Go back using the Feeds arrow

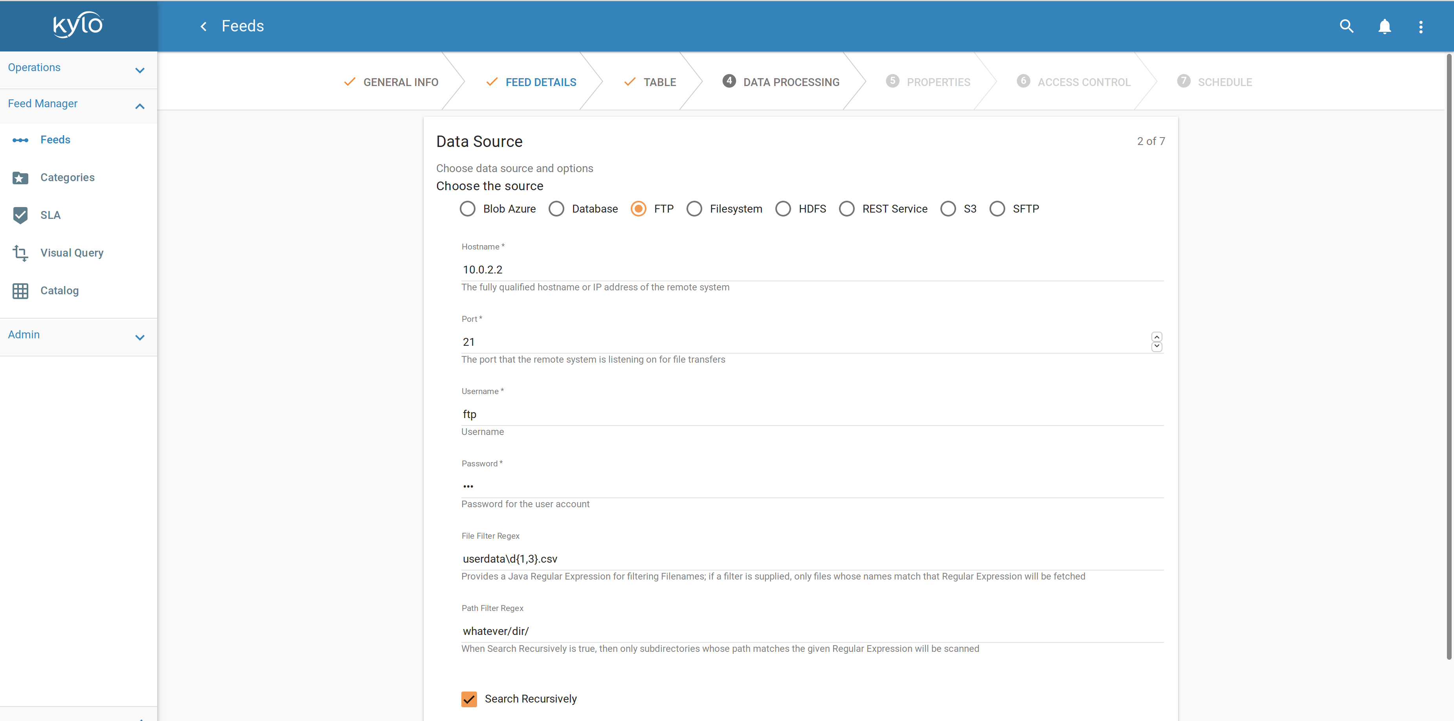[204, 26]
